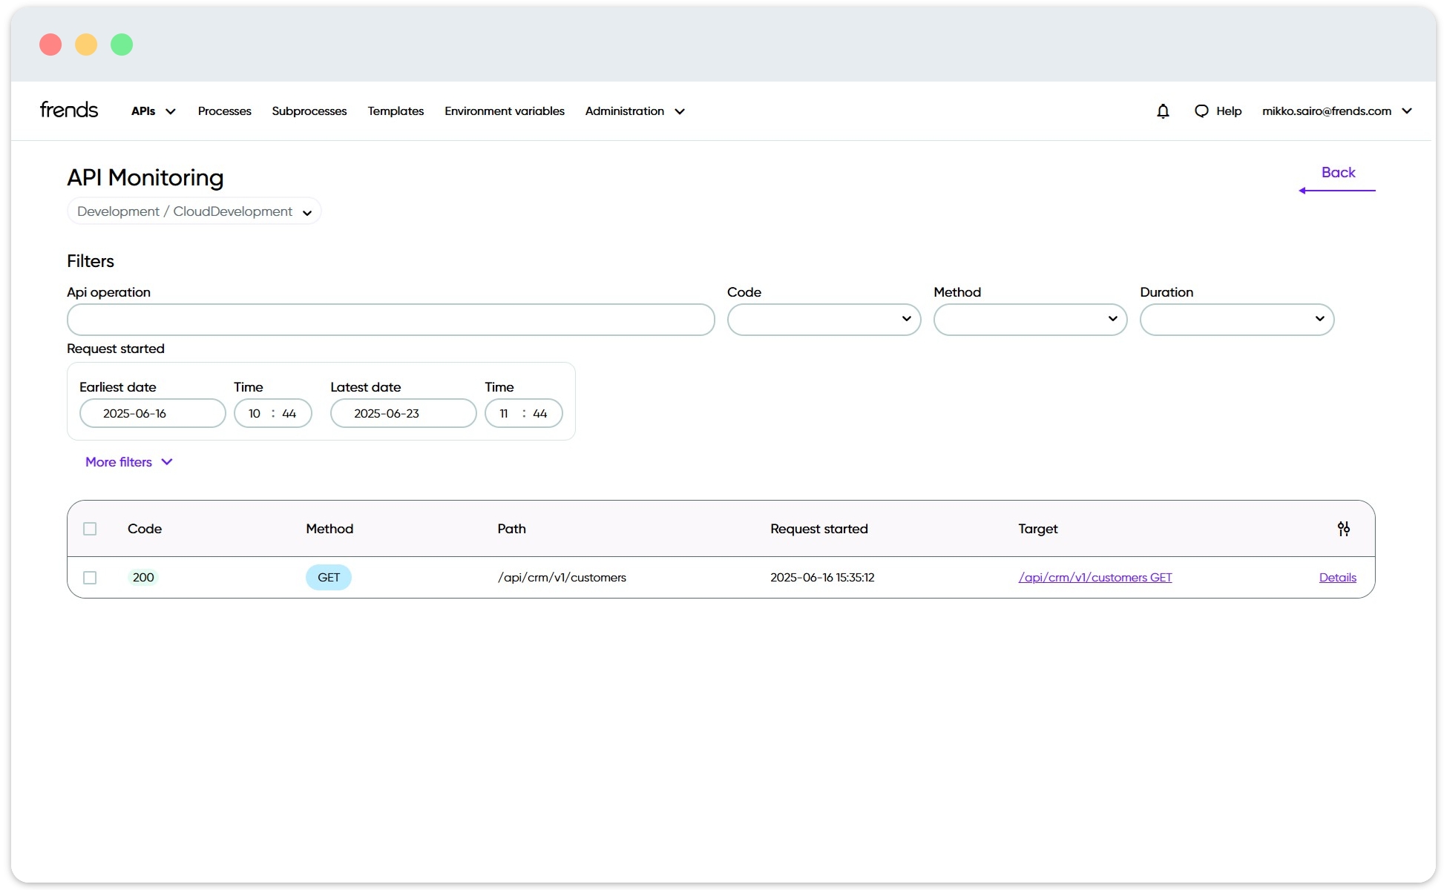Click the notification bell icon
The height and width of the screenshot is (890, 1447).
point(1163,111)
